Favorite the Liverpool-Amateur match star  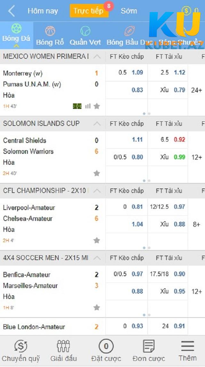(x=97, y=240)
